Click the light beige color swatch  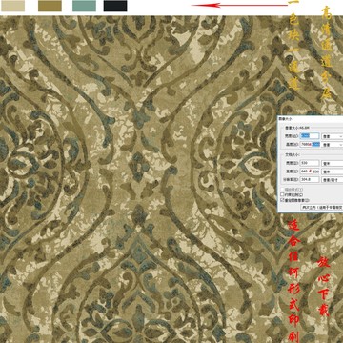coord(12,6)
